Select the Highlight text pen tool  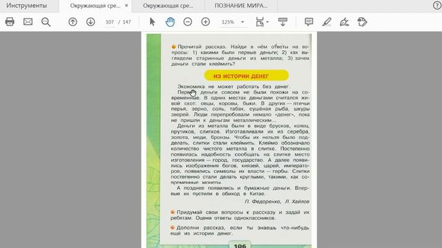click(327, 22)
